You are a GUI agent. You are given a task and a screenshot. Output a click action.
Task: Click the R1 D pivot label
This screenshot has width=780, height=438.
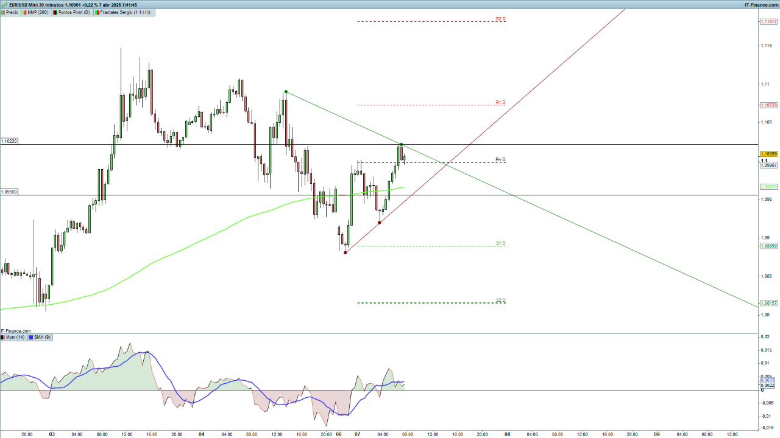[500, 102]
